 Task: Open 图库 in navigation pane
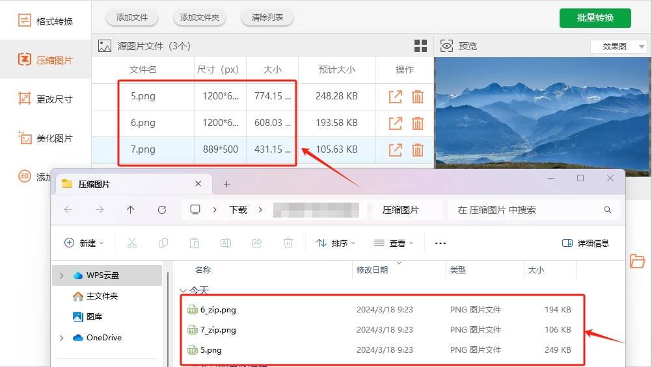tap(87, 317)
